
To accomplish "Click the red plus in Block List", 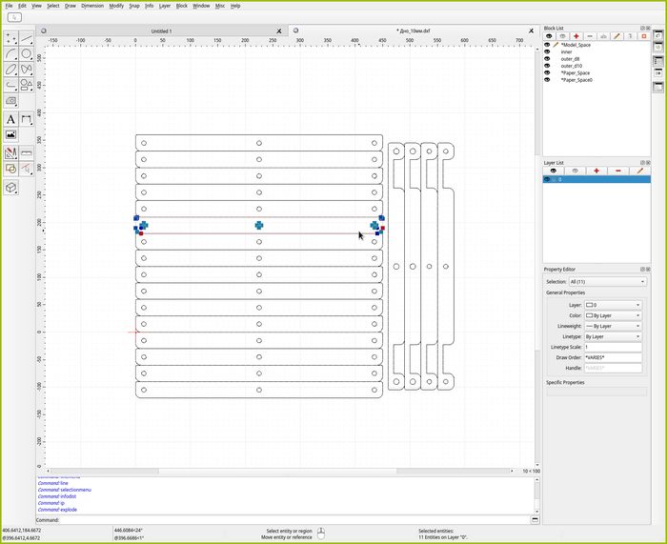I will pyautogui.click(x=576, y=36).
